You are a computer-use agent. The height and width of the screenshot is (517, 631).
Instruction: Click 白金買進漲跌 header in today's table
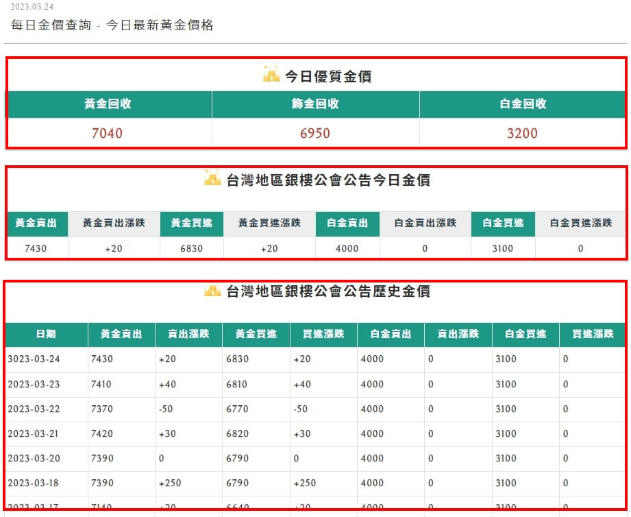(x=581, y=224)
